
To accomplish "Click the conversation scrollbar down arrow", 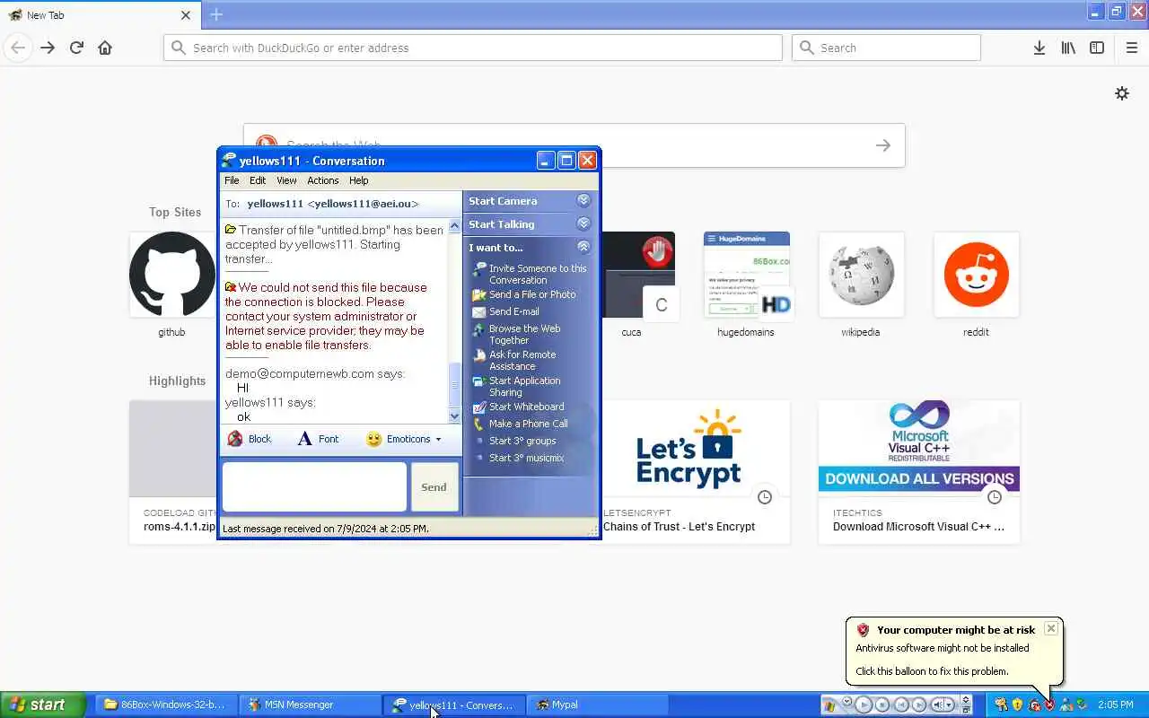I will pyautogui.click(x=454, y=416).
